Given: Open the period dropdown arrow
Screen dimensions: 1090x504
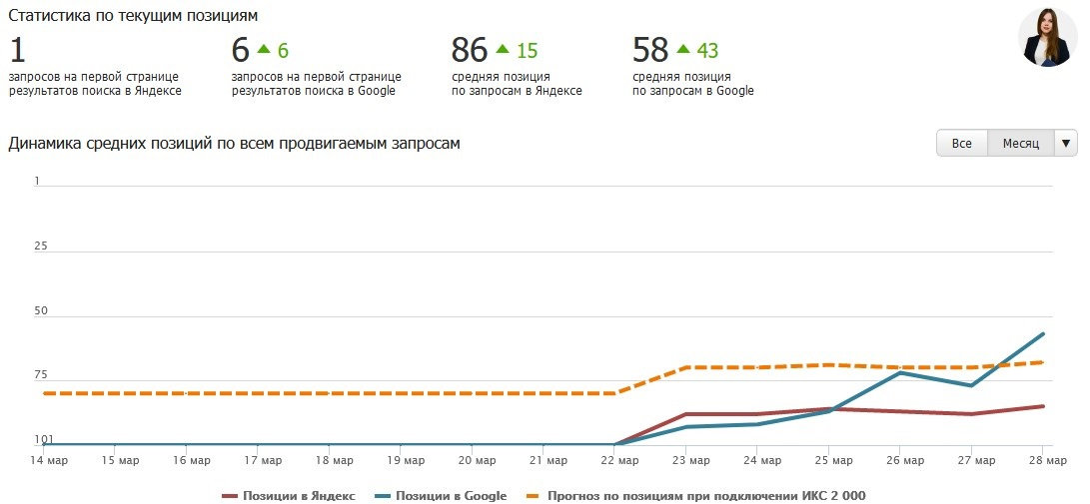Looking at the screenshot, I should point(1066,144).
